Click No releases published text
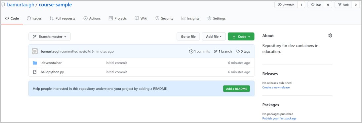The width and height of the screenshot is (362, 123). [277, 83]
